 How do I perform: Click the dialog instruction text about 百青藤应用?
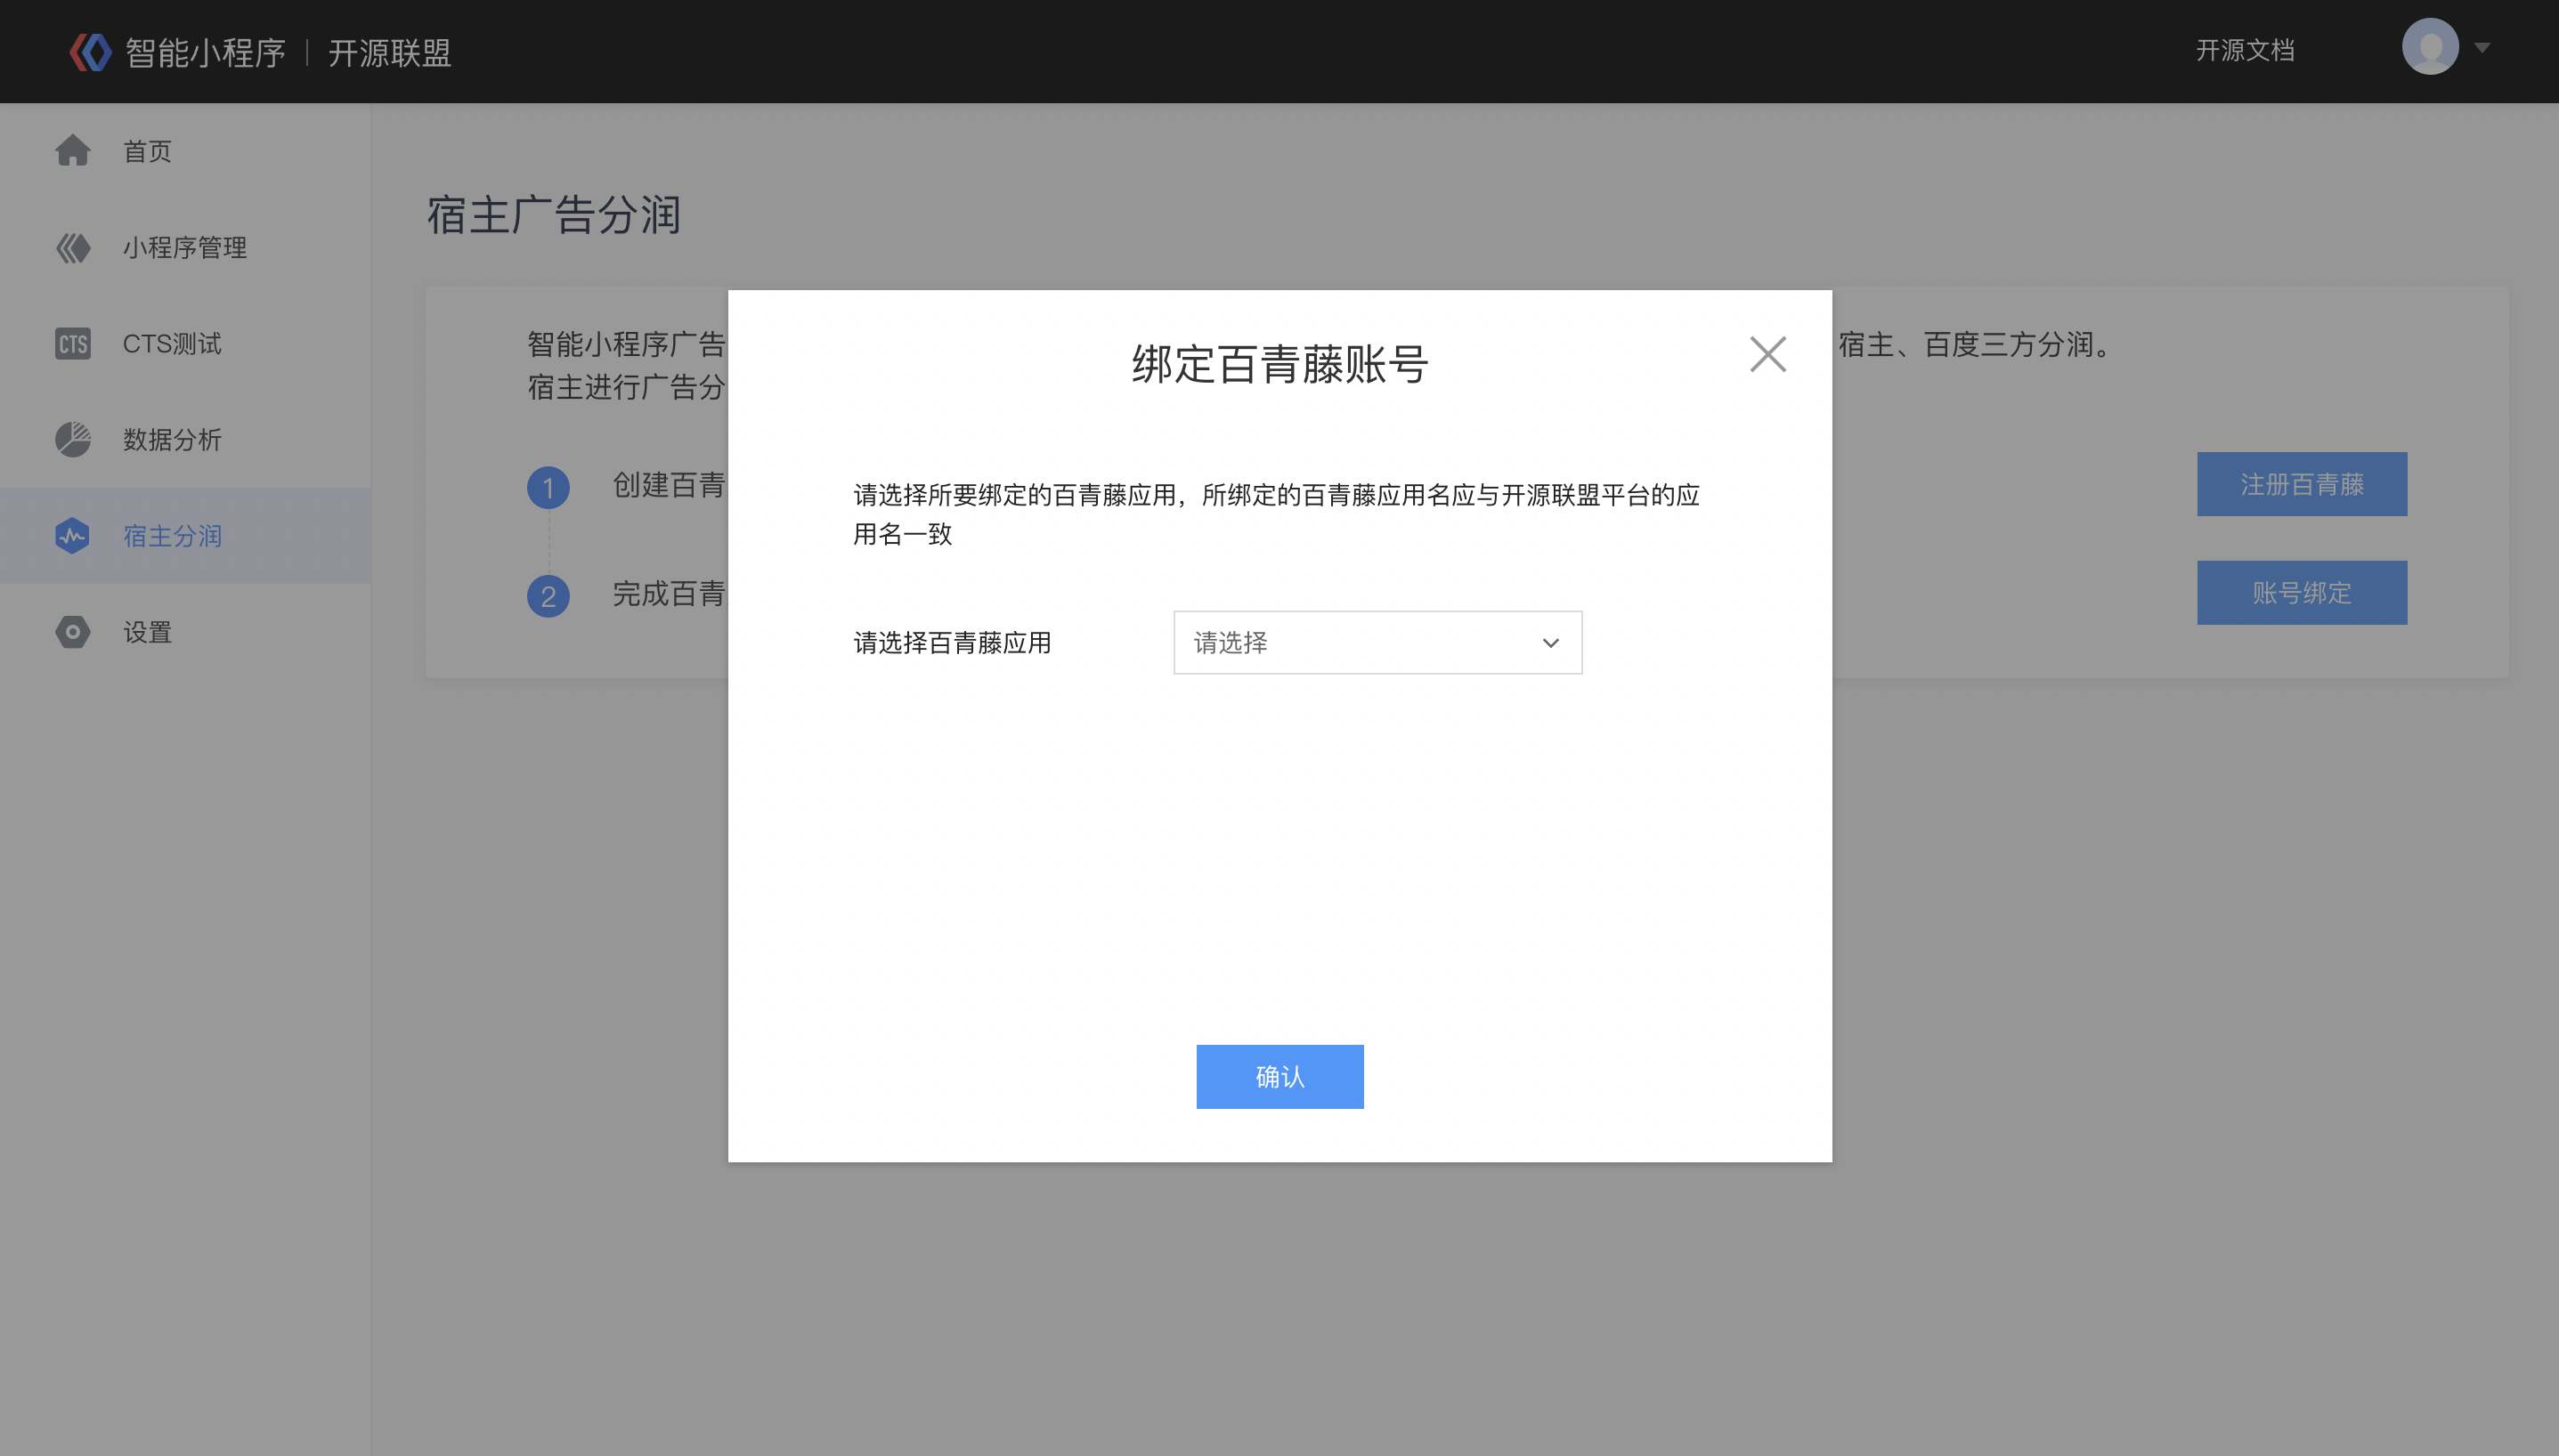pyautogui.click(x=1277, y=514)
